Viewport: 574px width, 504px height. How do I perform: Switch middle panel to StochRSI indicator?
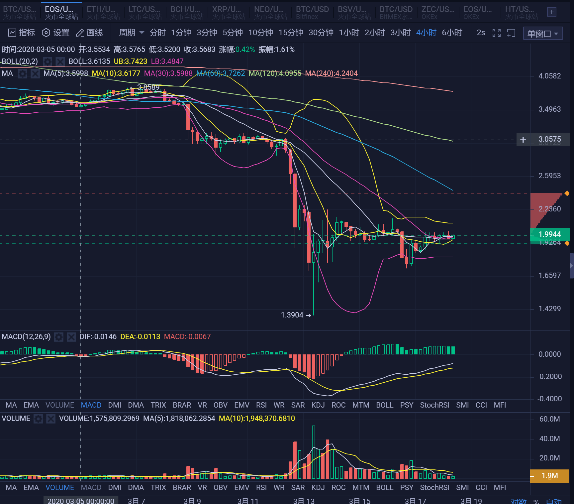tap(434, 405)
